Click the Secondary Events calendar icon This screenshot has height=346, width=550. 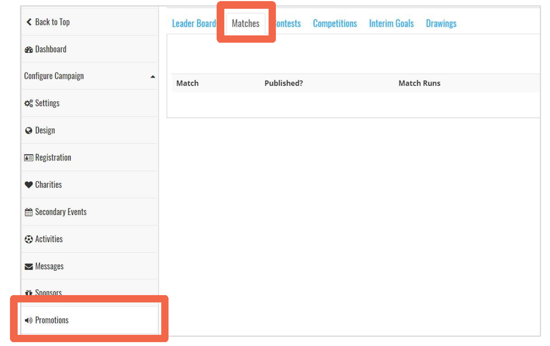coord(28,212)
